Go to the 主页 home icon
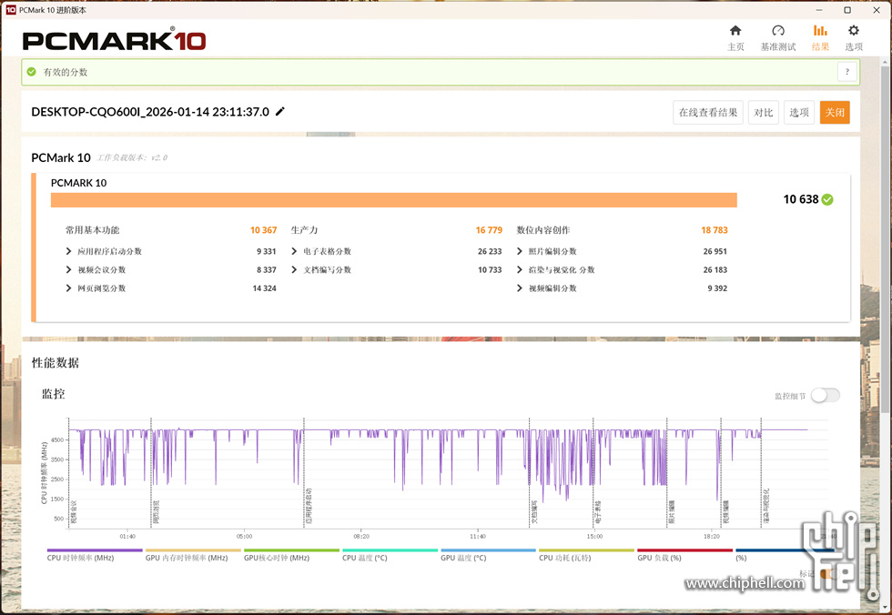Image resolution: width=892 pixels, height=615 pixels. point(735,31)
